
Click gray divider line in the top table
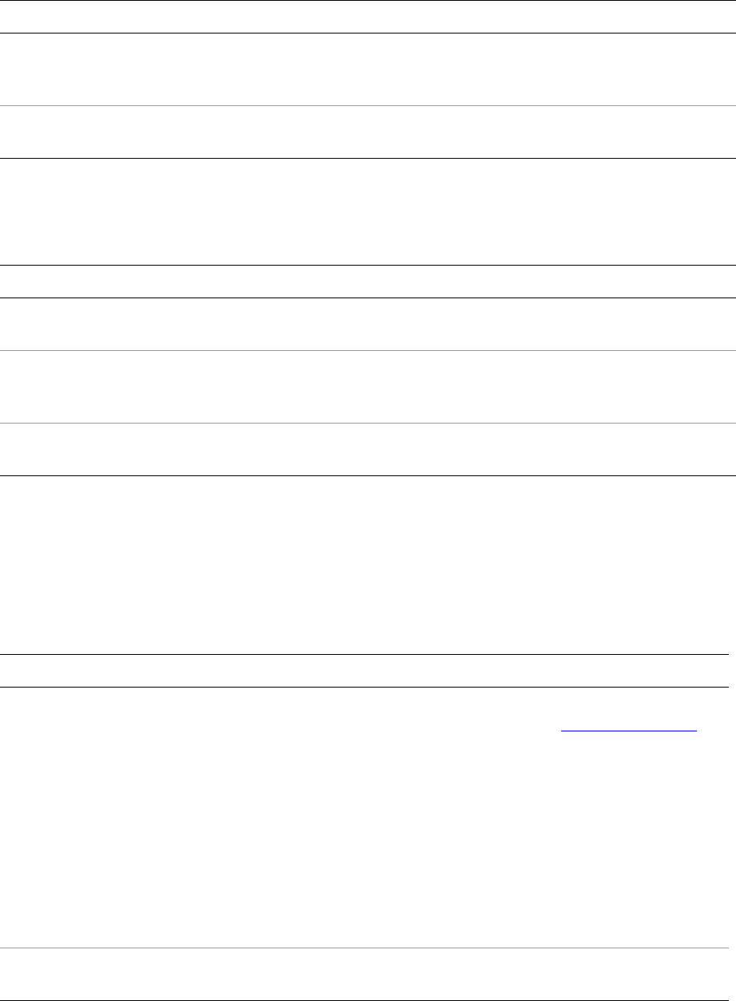coord(367,106)
